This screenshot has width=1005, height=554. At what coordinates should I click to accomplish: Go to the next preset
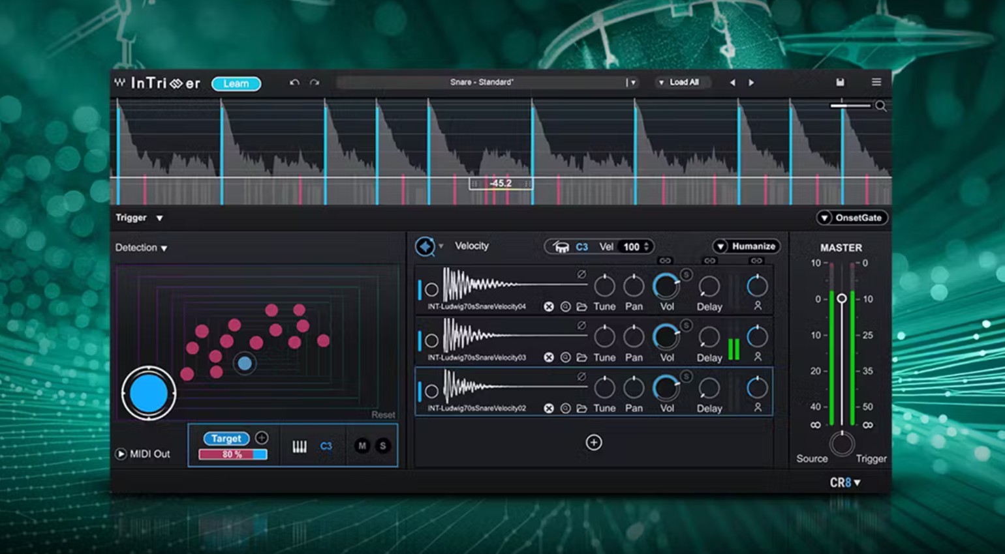[x=751, y=83]
